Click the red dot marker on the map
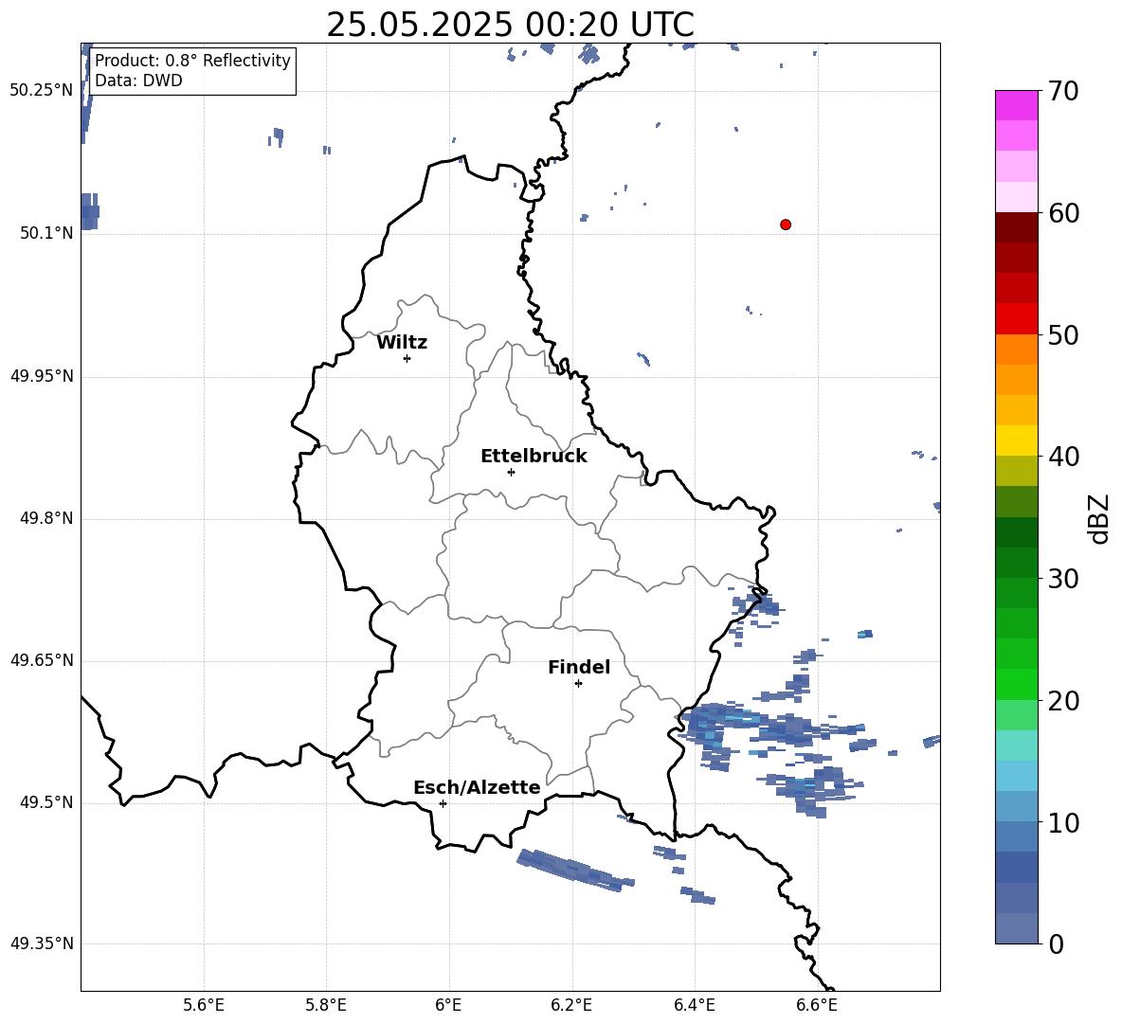The image size is (1122, 1024). pyautogui.click(x=785, y=225)
